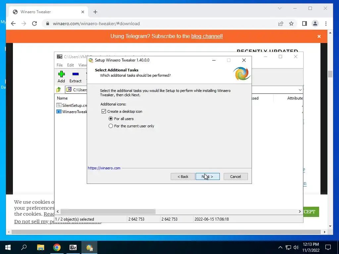The height and width of the screenshot is (254, 339).
Task: Click the Back button in setup
Action: click(183, 177)
